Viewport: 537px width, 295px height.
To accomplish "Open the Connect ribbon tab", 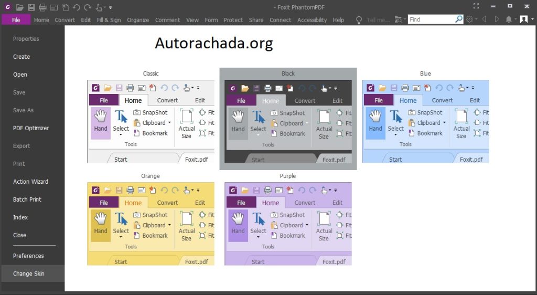I will coord(280,20).
